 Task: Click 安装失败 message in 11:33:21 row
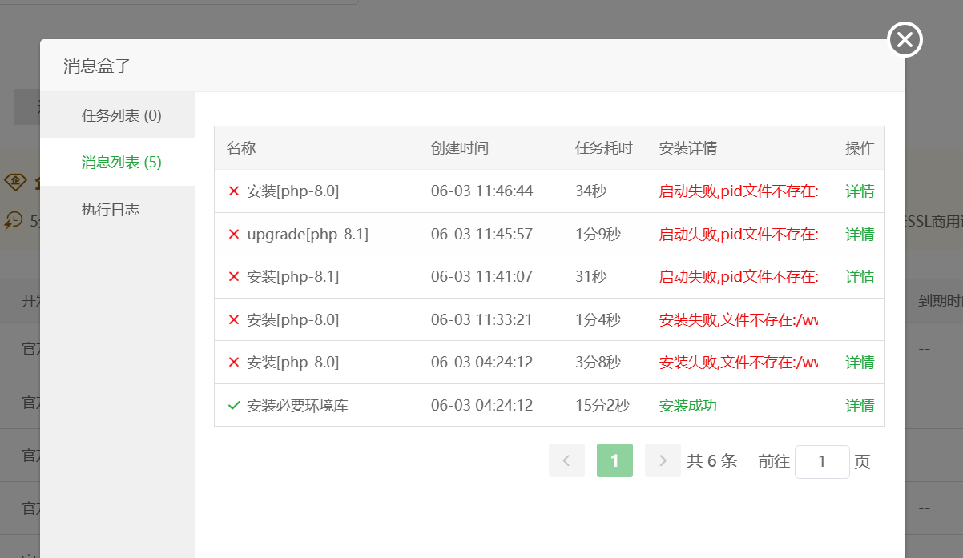[x=739, y=320]
